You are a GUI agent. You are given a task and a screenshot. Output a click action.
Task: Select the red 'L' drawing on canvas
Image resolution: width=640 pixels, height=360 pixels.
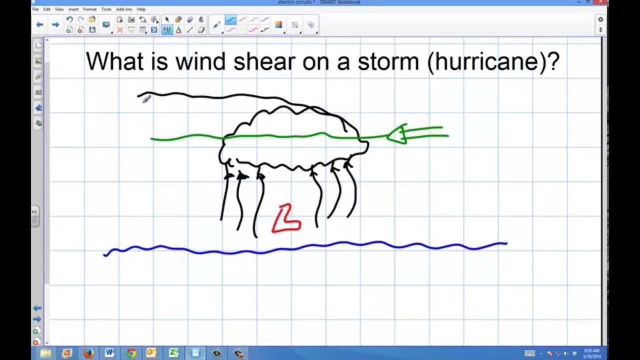[286, 218]
